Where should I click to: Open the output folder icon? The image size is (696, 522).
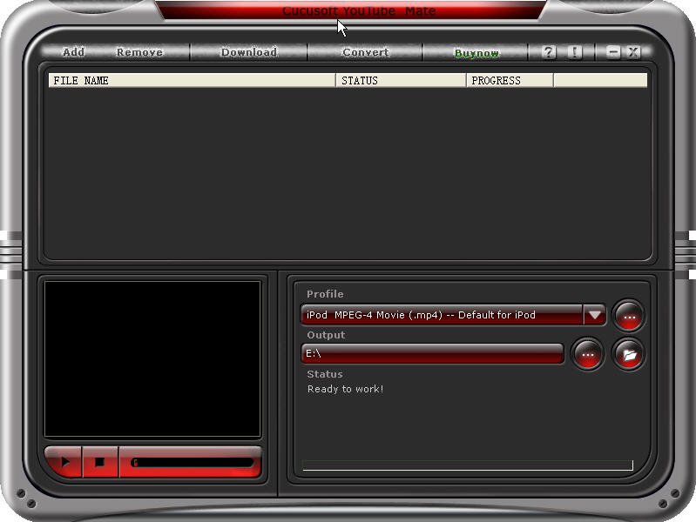628,354
